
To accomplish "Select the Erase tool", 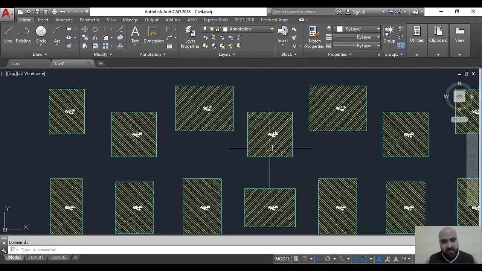I will point(120,29).
